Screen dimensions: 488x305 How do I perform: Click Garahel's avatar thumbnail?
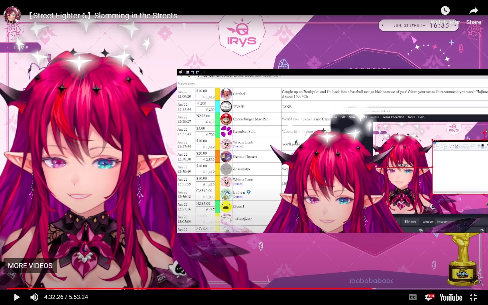(x=226, y=94)
